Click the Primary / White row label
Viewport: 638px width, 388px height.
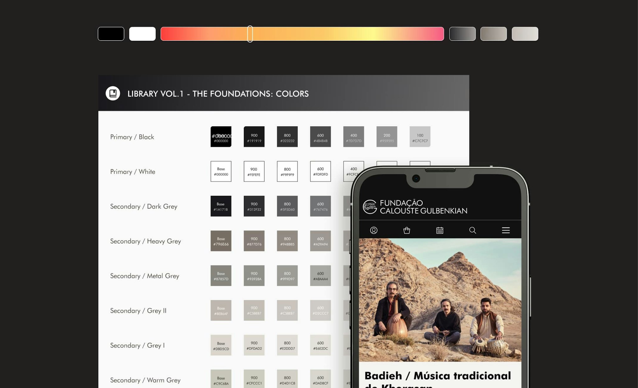pos(133,172)
